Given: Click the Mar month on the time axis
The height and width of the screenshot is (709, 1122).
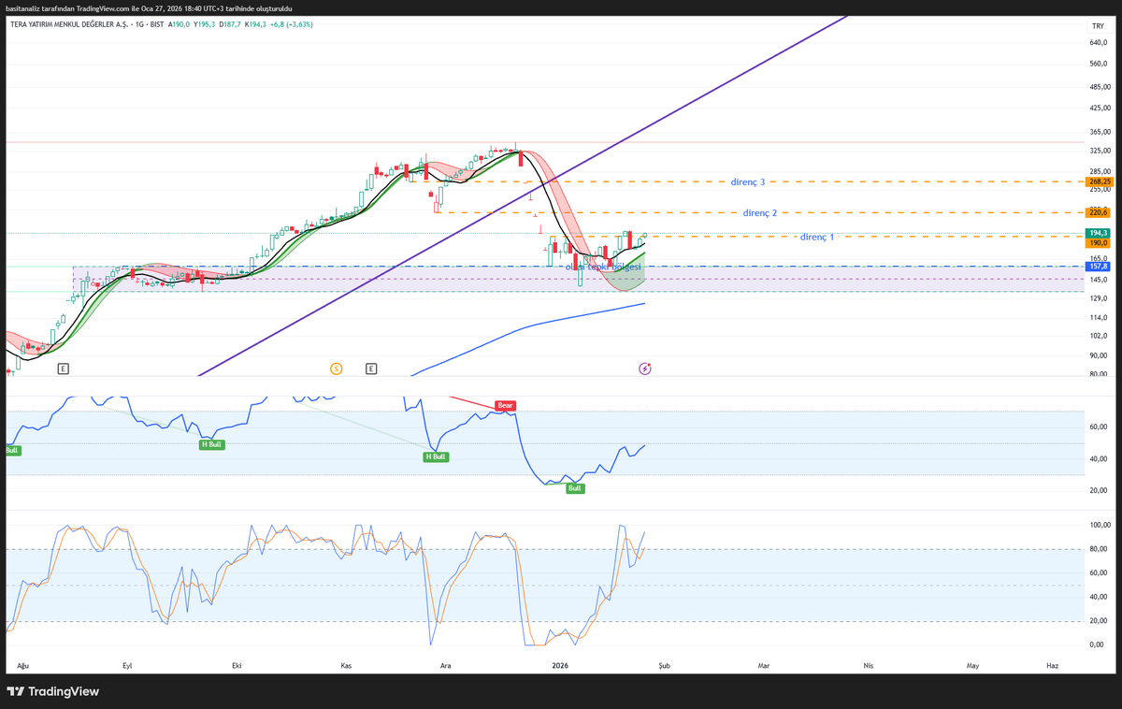Looking at the screenshot, I should [x=764, y=666].
